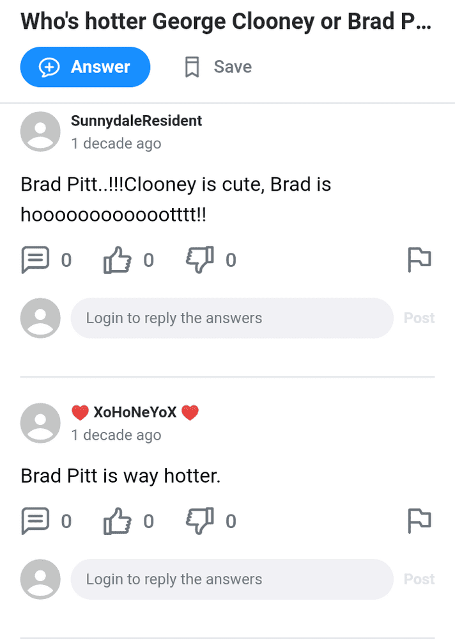Open SunnydaleResident's profile avatar
Image resolution: width=455 pixels, height=640 pixels.
(x=40, y=131)
